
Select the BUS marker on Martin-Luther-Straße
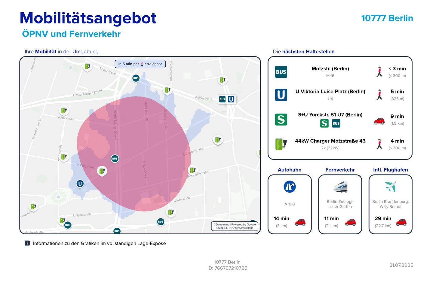115,159
